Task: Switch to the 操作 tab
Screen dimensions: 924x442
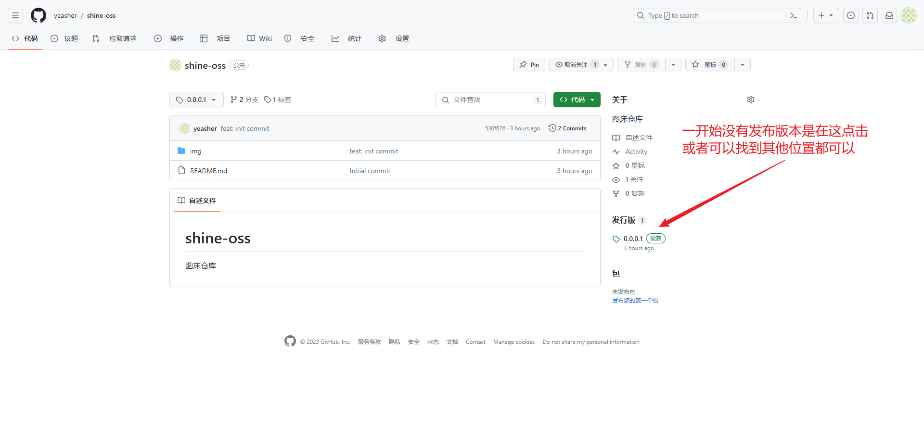Action: click(169, 38)
